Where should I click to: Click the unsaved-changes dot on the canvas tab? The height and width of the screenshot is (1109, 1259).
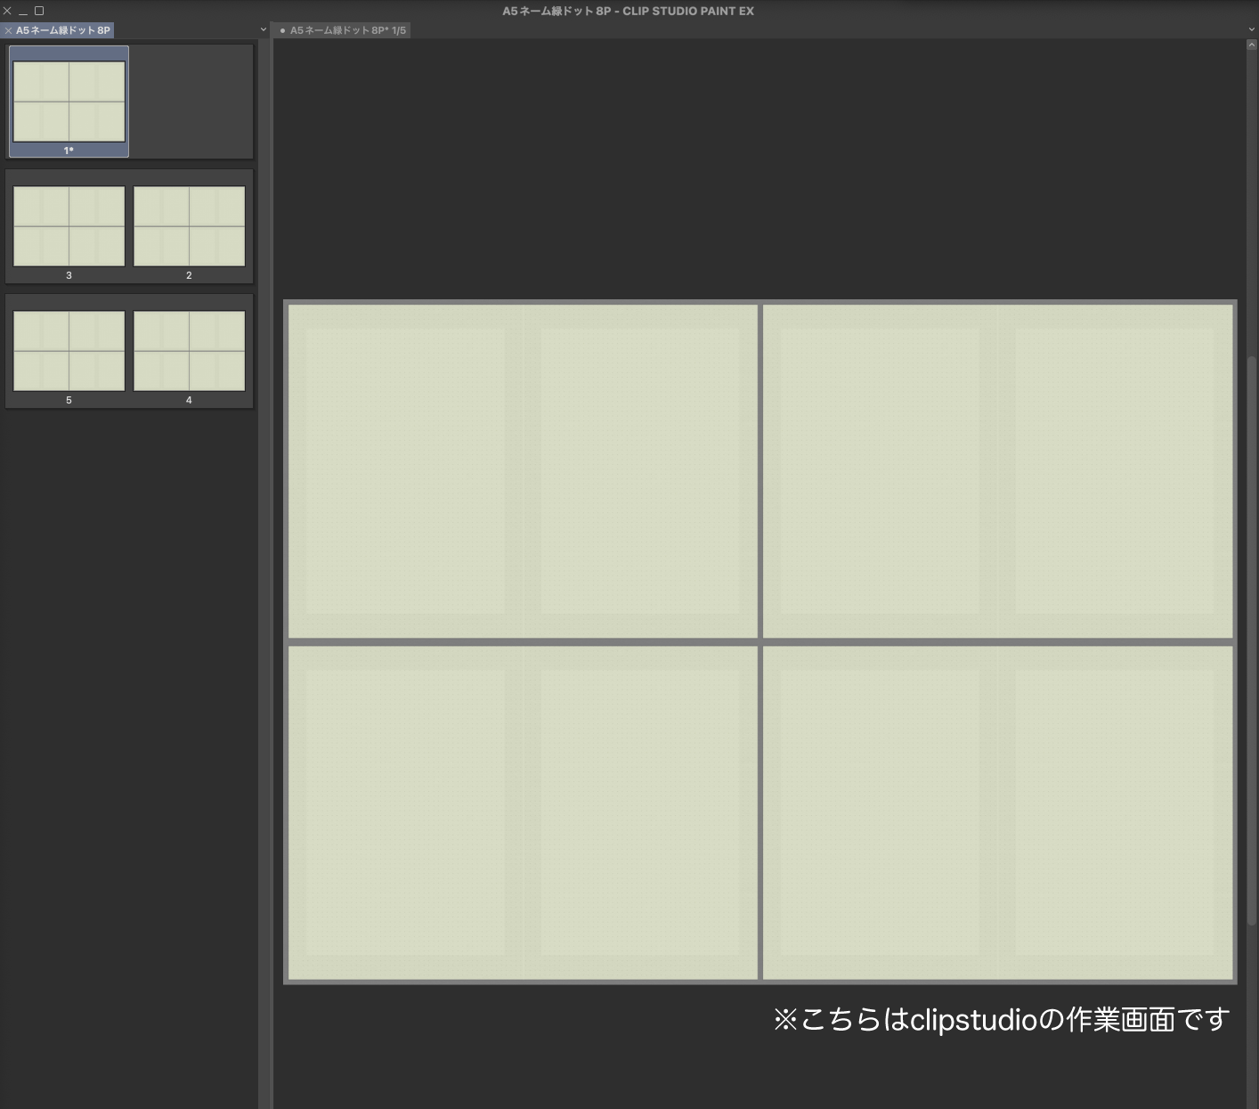(281, 29)
